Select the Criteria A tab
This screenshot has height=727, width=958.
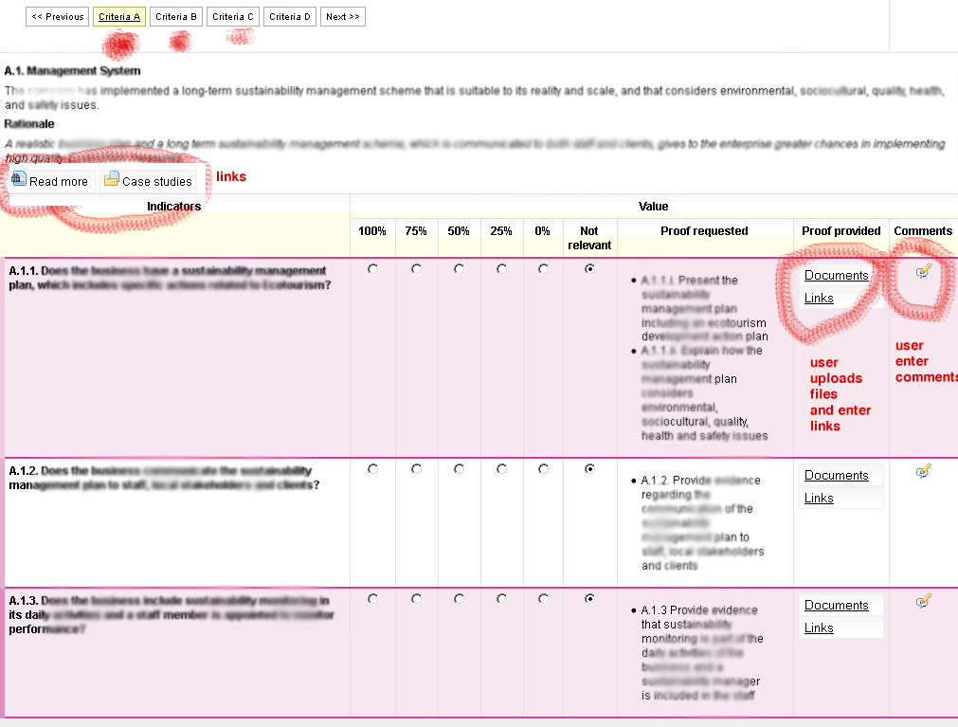click(119, 17)
